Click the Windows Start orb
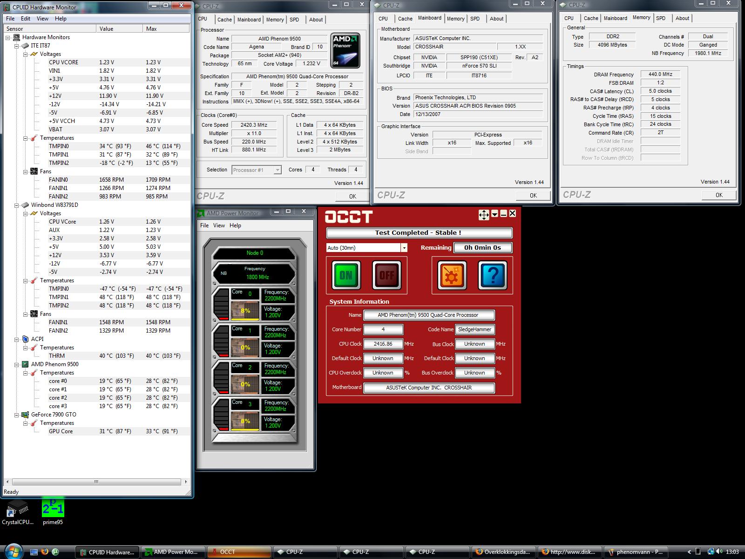The width and height of the screenshot is (745, 559). click(x=14, y=552)
